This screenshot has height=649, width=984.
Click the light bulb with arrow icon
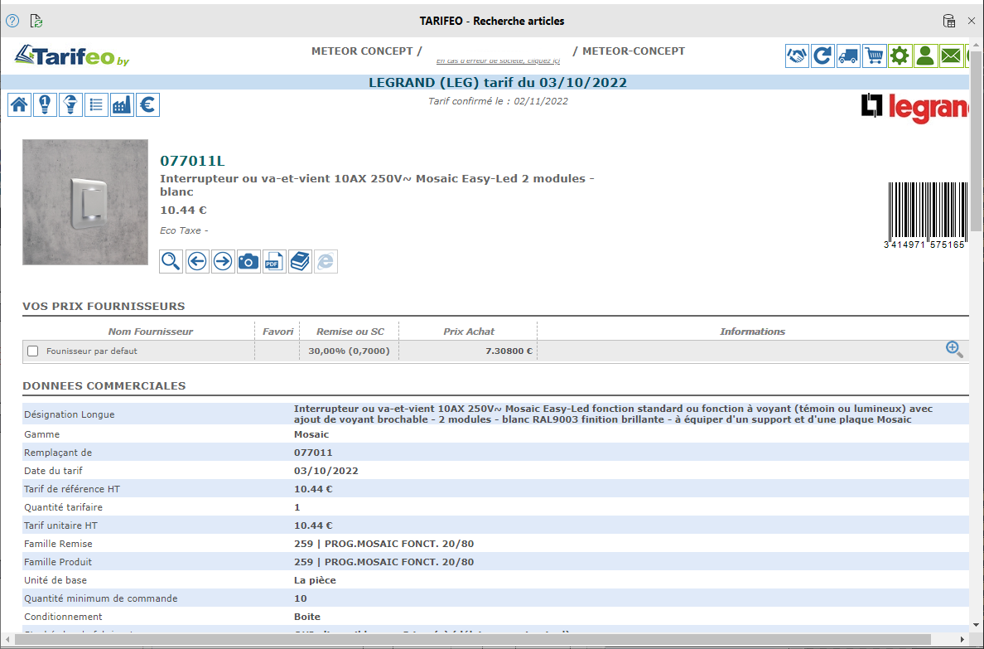pyautogui.click(x=71, y=105)
